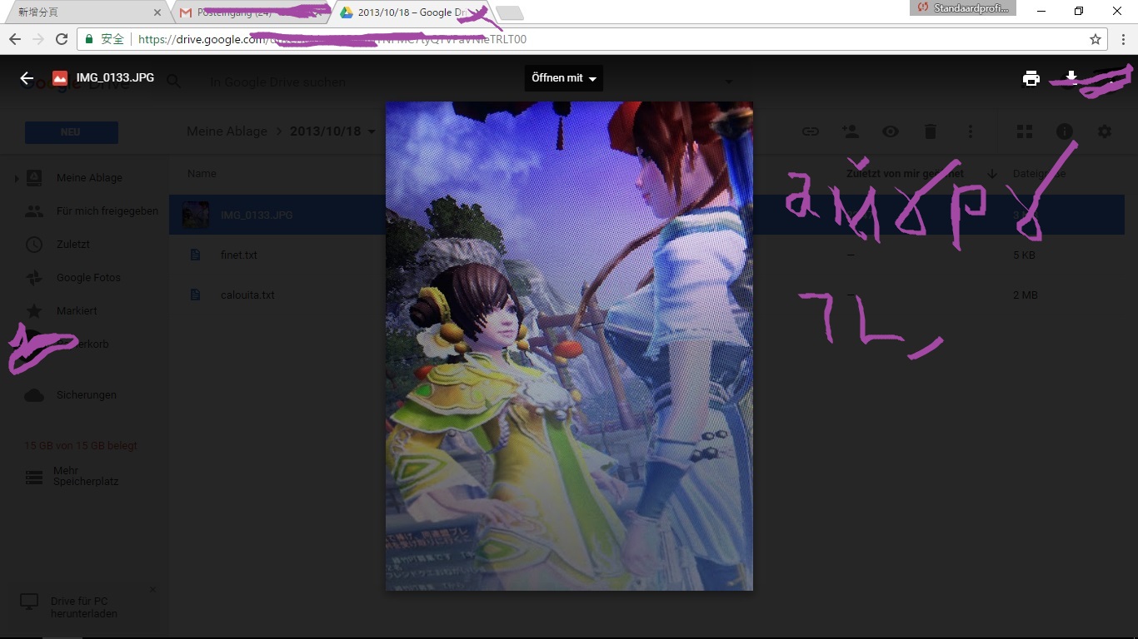Click Meine Ablage breadcrumb
Image resolution: width=1138 pixels, height=639 pixels.
227,131
